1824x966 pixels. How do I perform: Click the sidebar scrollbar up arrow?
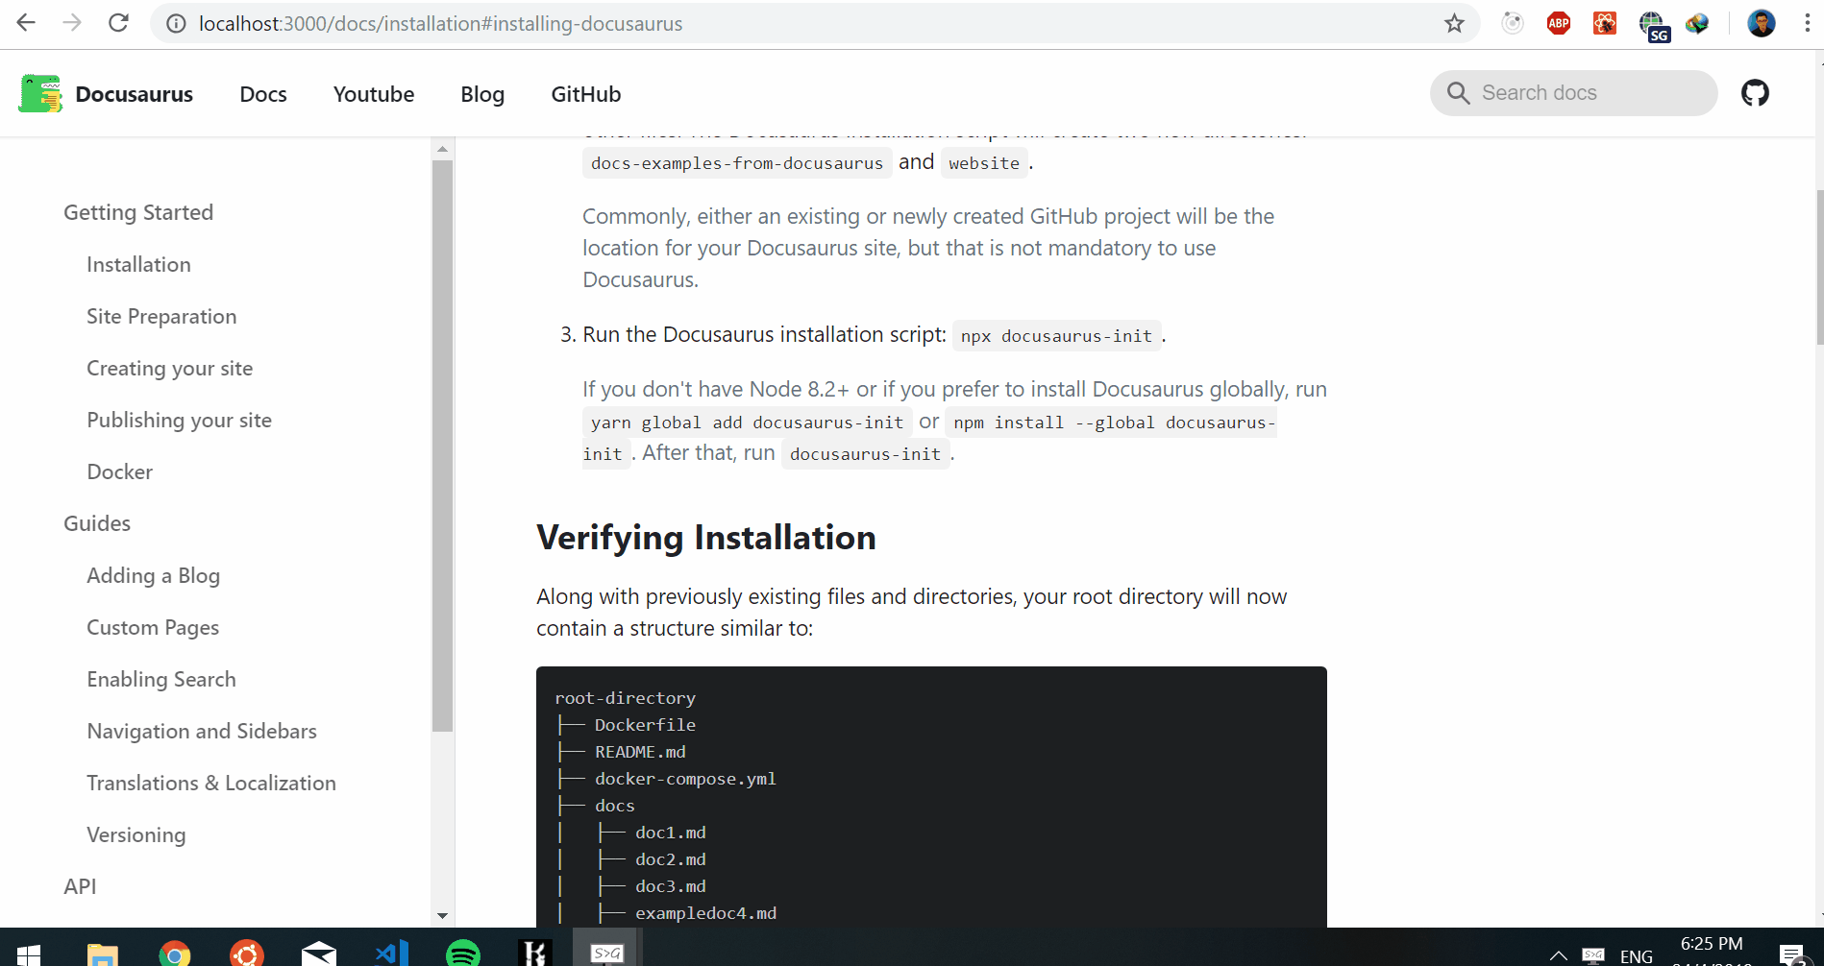(x=442, y=149)
